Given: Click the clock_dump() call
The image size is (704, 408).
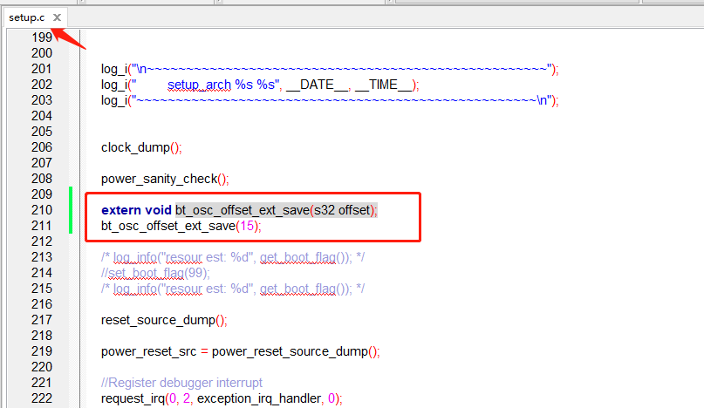Looking at the screenshot, I should pos(141,147).
